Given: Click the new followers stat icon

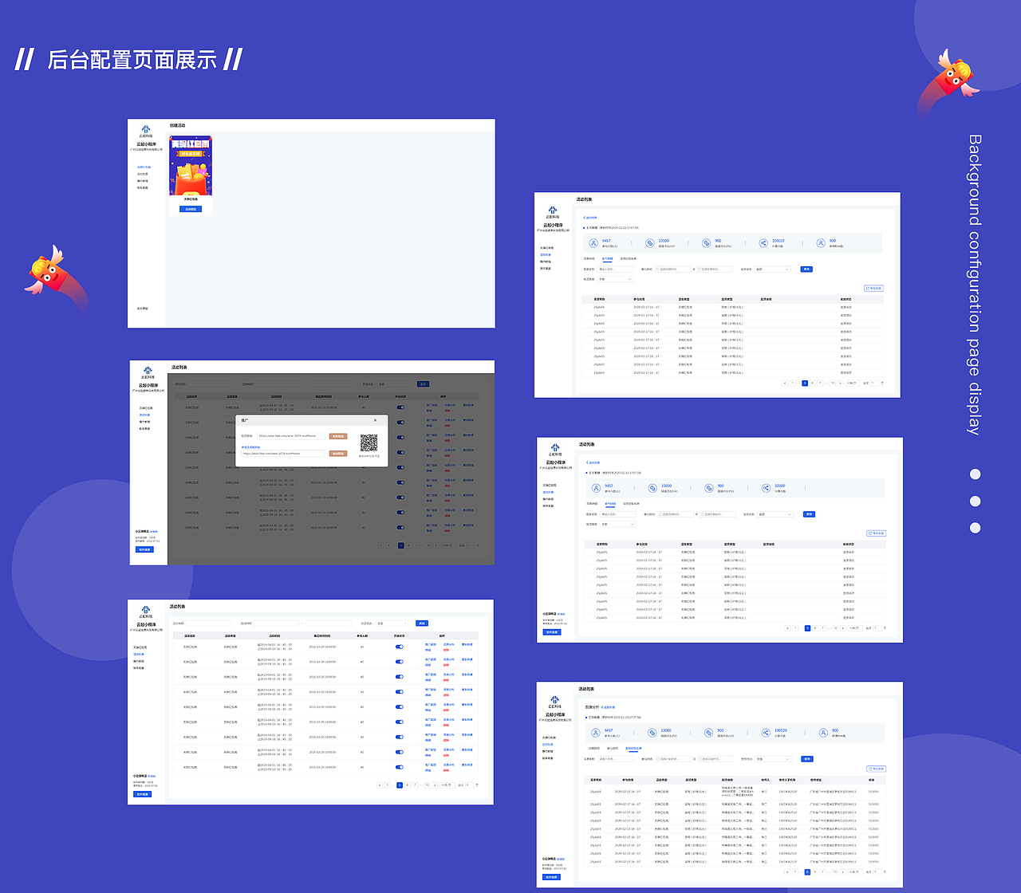Looking at the screenshot, I should tap(822, 242).
